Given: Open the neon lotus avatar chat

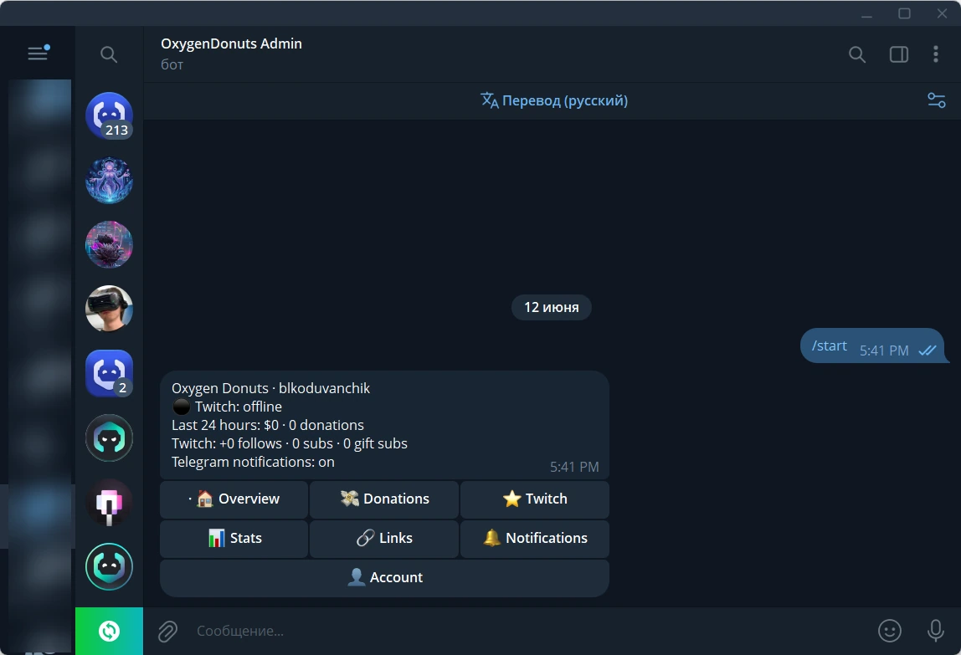Looking at the screenshot, I should pos(109,244).
